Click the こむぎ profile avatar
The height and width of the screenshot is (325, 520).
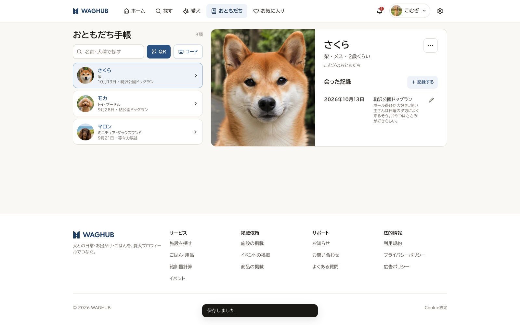(x=396, y=11)
